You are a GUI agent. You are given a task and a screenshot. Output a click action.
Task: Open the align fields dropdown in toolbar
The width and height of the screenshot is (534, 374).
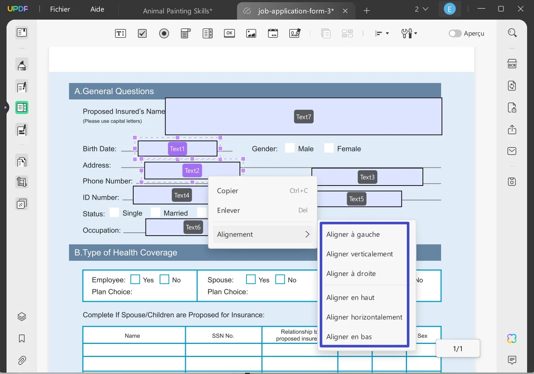tap(382, 33)
